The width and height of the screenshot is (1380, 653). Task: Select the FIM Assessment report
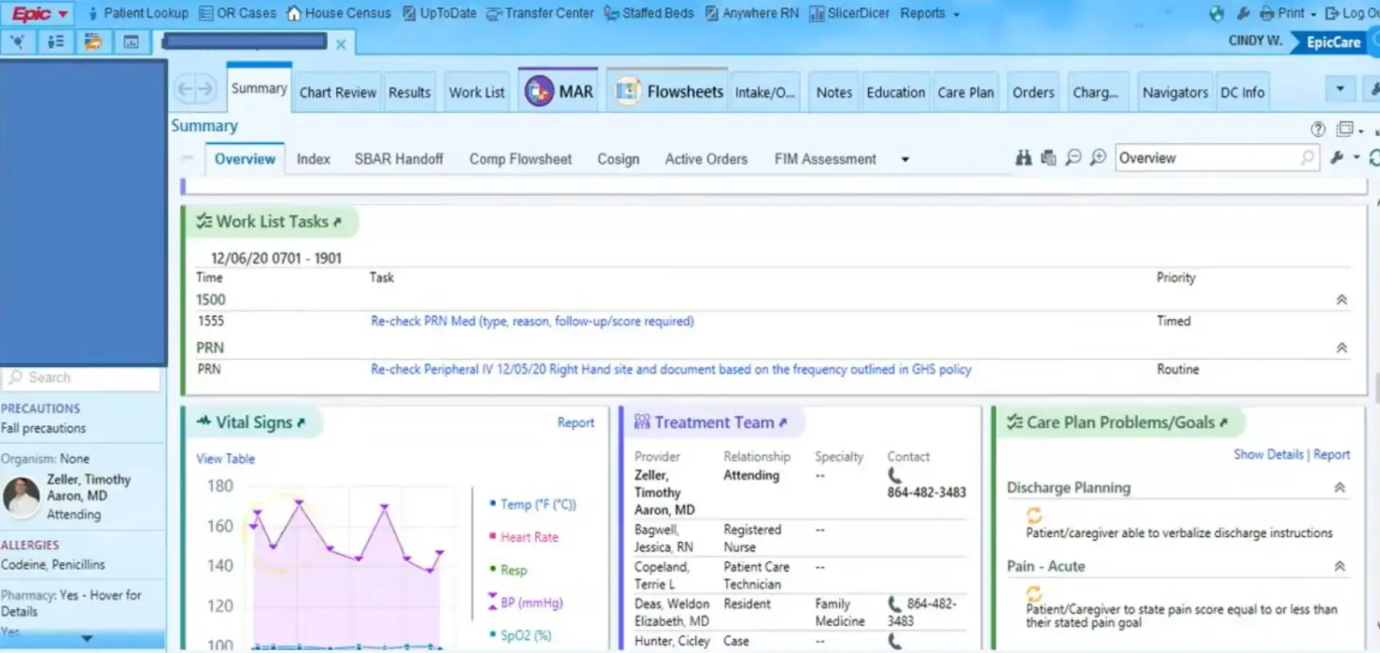tap(826, 159)
